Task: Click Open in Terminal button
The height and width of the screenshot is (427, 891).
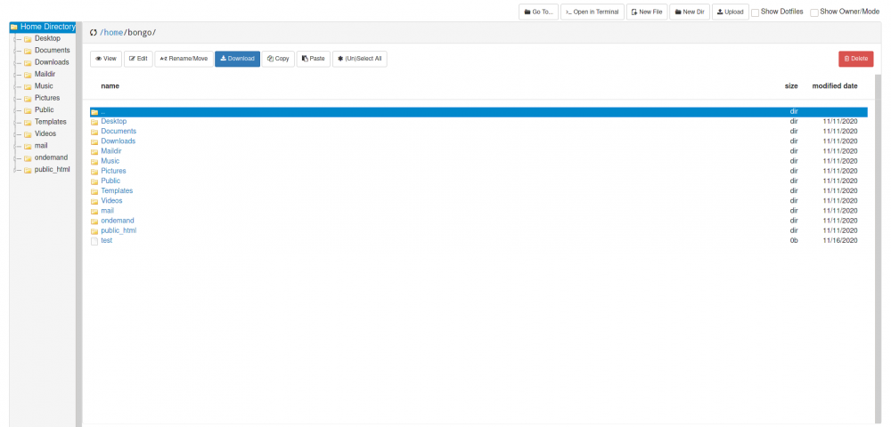Action: [592, 12]
